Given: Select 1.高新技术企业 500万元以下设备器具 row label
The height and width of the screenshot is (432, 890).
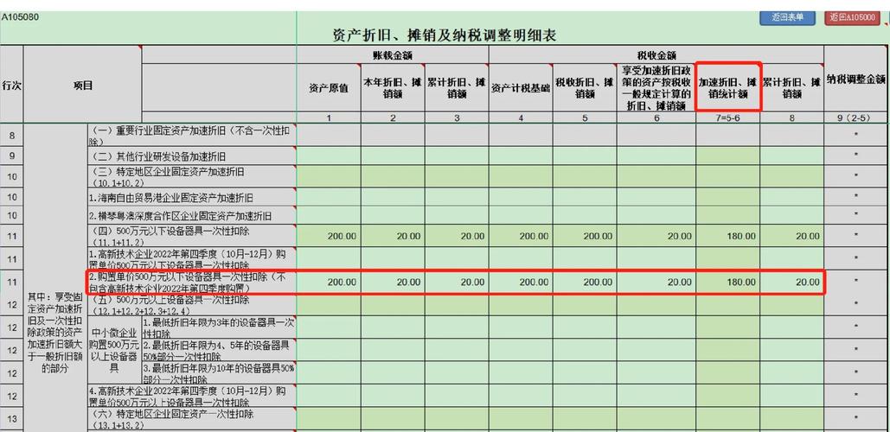Looking at the screenshot, I should (x=190, y=258).
